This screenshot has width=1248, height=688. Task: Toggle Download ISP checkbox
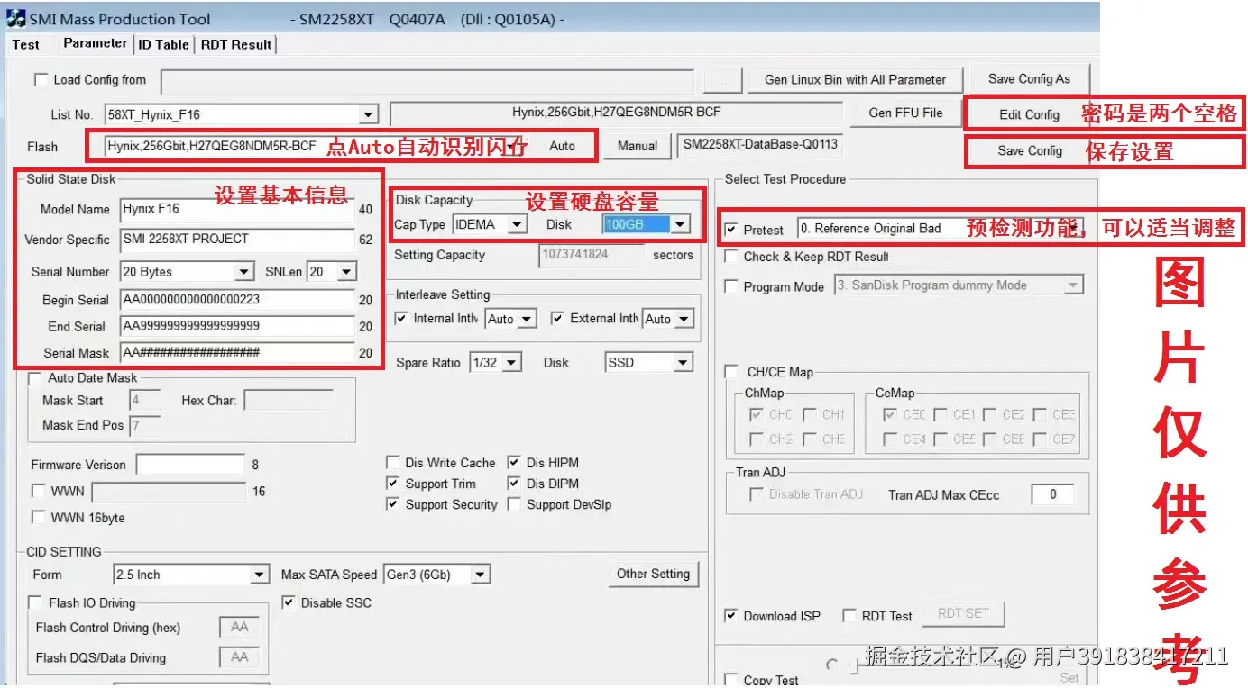point(731,616)
